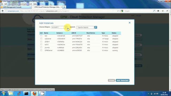Click the Firefox icon in the taskbar
The height and width of the screenshot is (96, 171).
click(34, 94)
